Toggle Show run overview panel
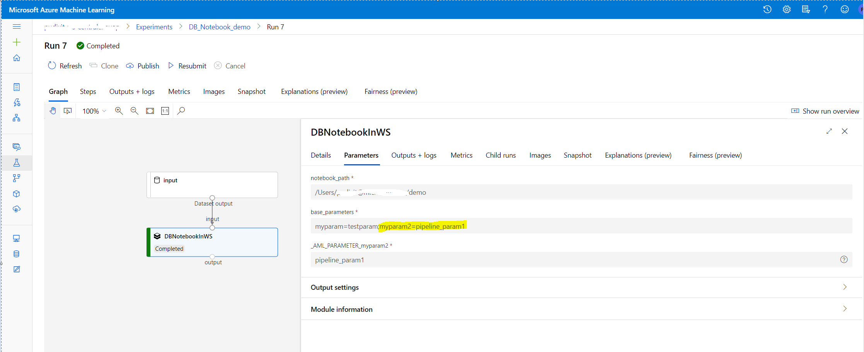The width and height of the screenshot is (864, 352). coord(825,111)
